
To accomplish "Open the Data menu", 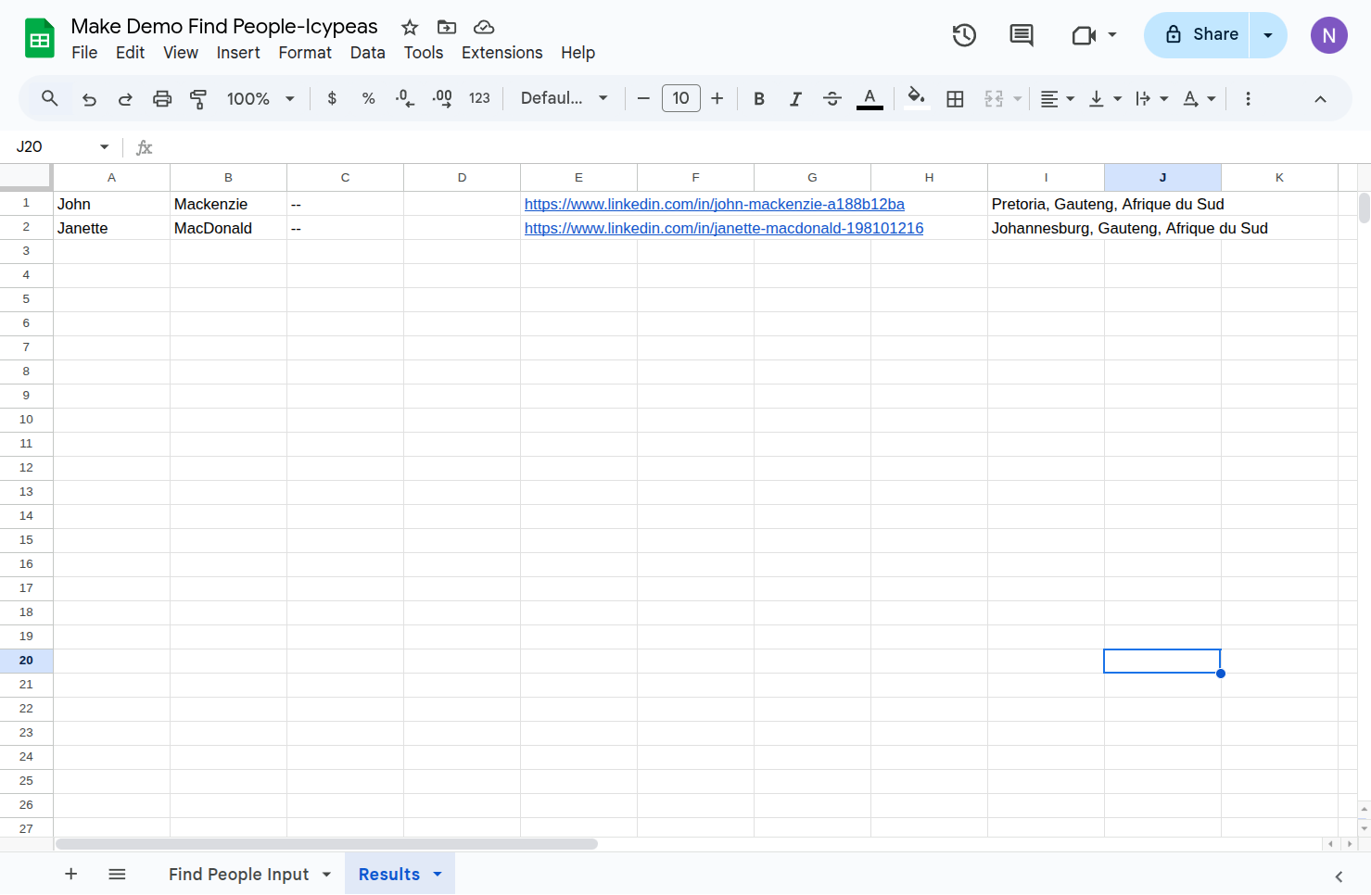I will tap(367, 53).
